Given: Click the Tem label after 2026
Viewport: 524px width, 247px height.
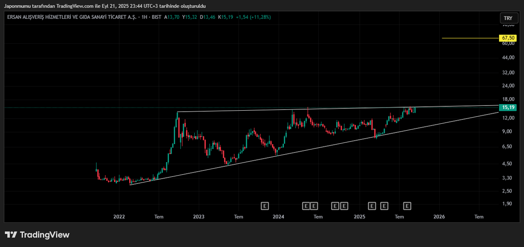Looking at the screenshot, I should click(479, 217).
